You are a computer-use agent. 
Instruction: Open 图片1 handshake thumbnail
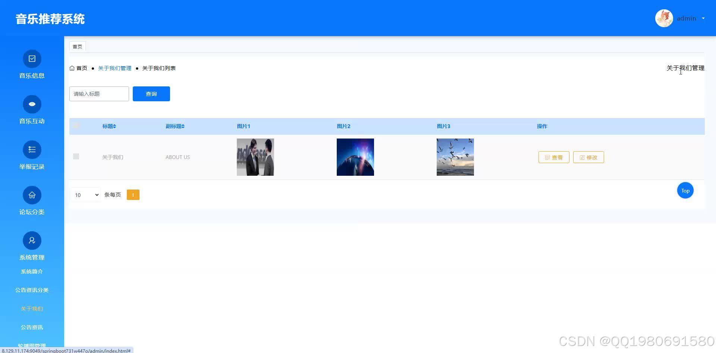click(x=255, y=157)
